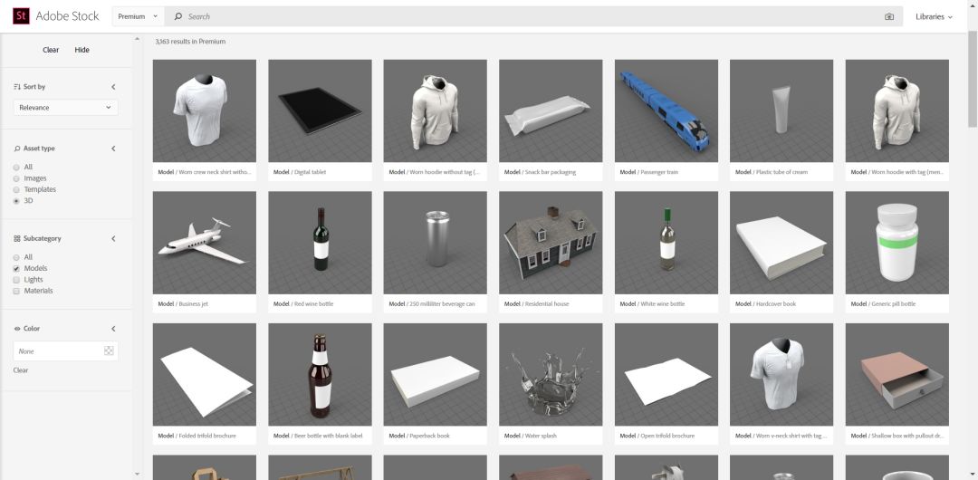This screenshot has width=978, height=480.
Task: Open the Libraries menu
Action: pos(934,16)
